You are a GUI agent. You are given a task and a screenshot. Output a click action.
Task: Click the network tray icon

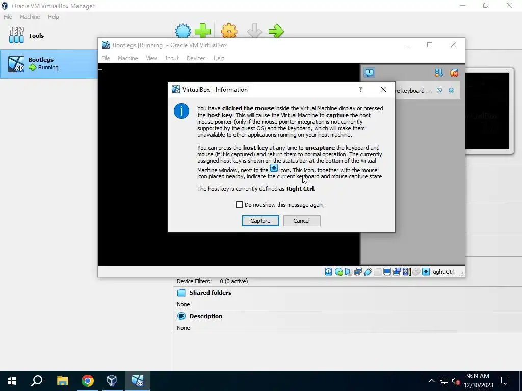coord(444,381)
